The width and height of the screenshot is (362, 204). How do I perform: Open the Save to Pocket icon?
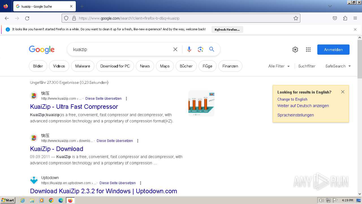335,18
